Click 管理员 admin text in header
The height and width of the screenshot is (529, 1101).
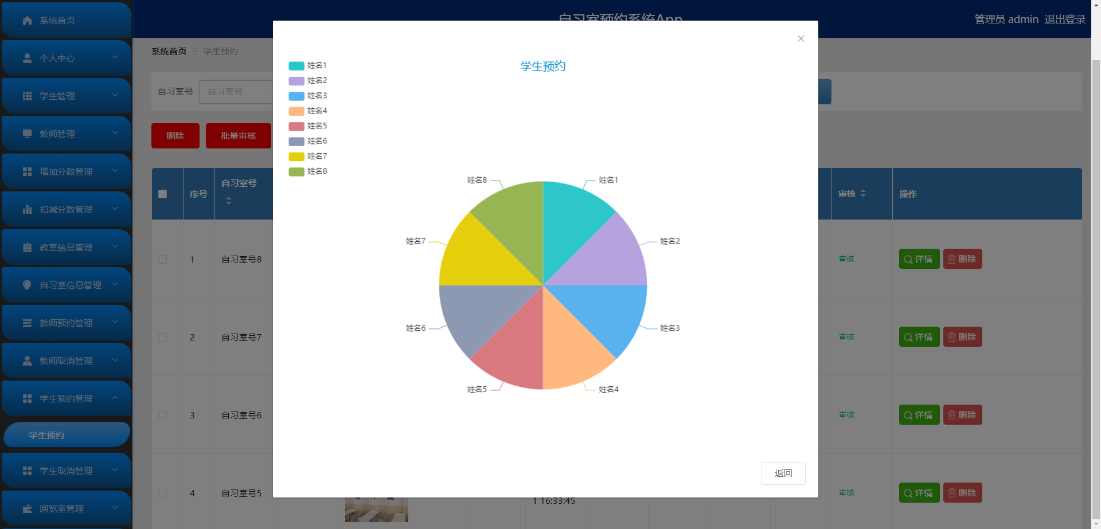coord(1006,19)
